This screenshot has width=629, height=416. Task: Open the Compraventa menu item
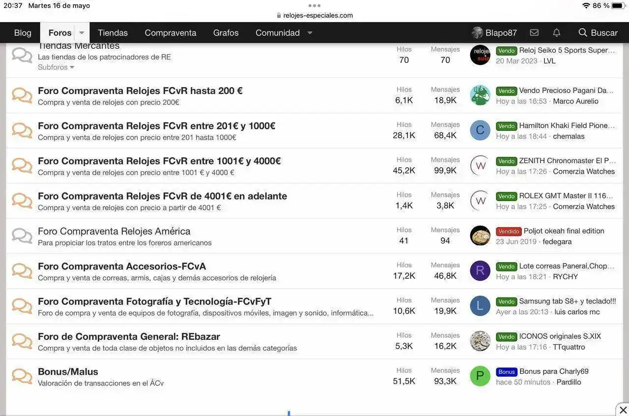pos(170,32)
